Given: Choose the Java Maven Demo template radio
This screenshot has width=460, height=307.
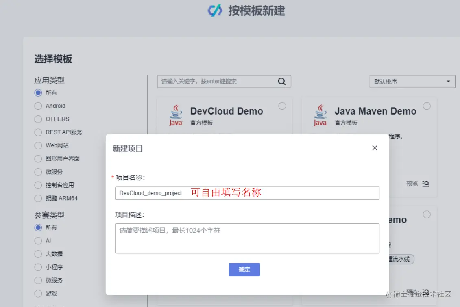Looking at the screenshot, I should click(427, 106).
